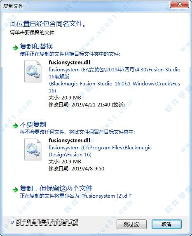Click the gear file icon of the newer fusionsystem.dll

(x=33, y=71)
